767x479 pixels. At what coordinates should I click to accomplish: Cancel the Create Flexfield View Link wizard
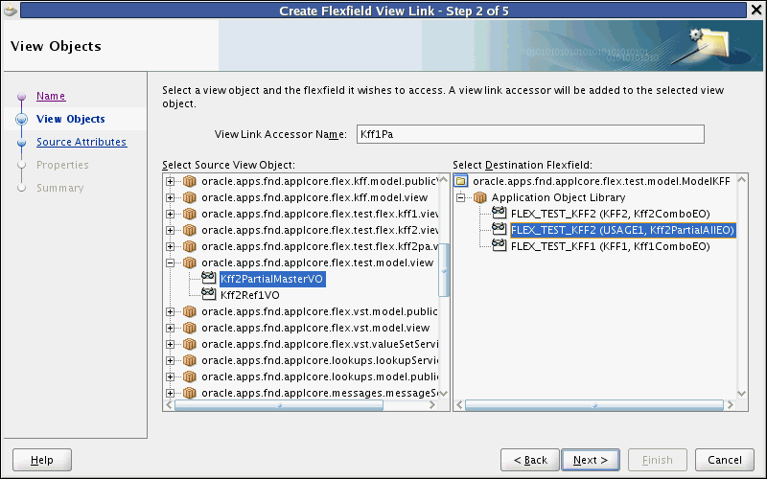[x=725, y=460]
